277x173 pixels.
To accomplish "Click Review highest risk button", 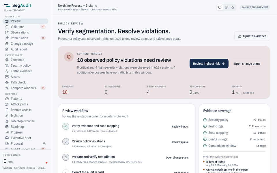I will point(209,63).
